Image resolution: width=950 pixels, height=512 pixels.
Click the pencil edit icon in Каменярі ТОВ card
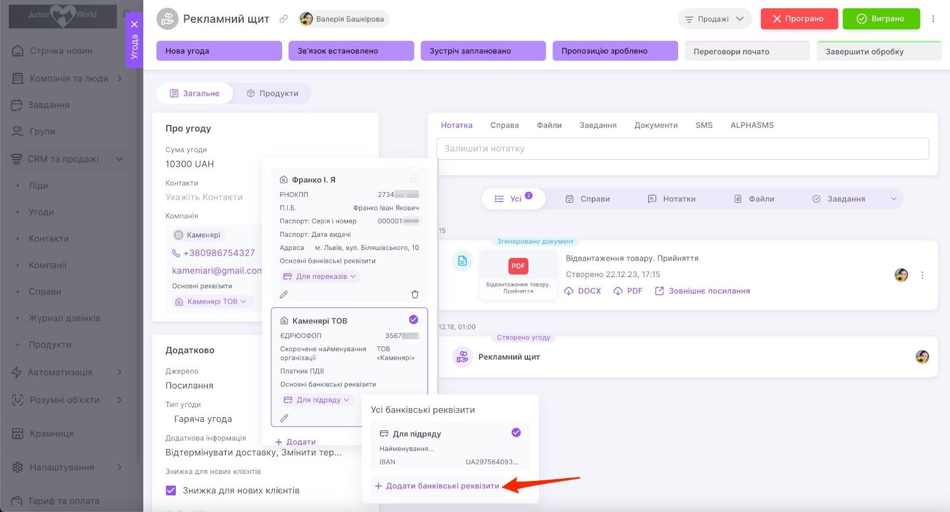(x=284, y=418)
